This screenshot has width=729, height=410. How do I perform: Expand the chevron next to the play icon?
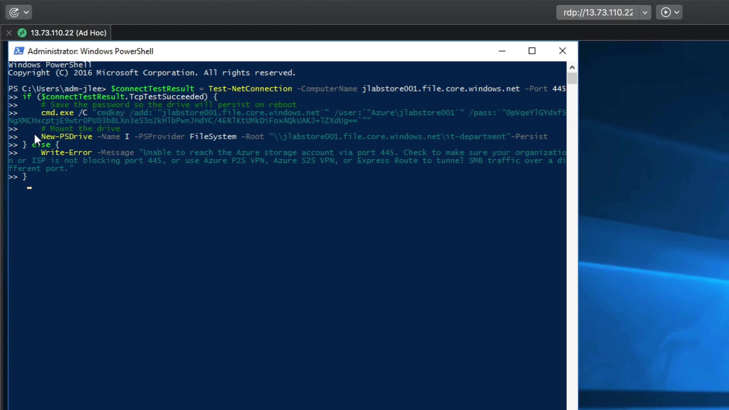[x=677, y=13]
